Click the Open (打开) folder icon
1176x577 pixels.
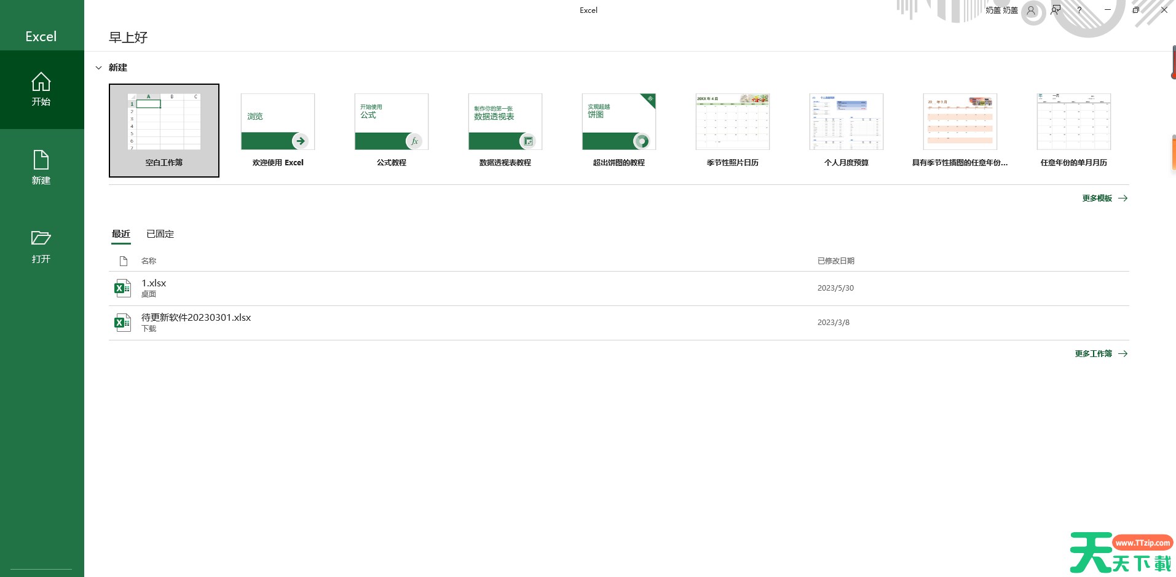(41, 238)
